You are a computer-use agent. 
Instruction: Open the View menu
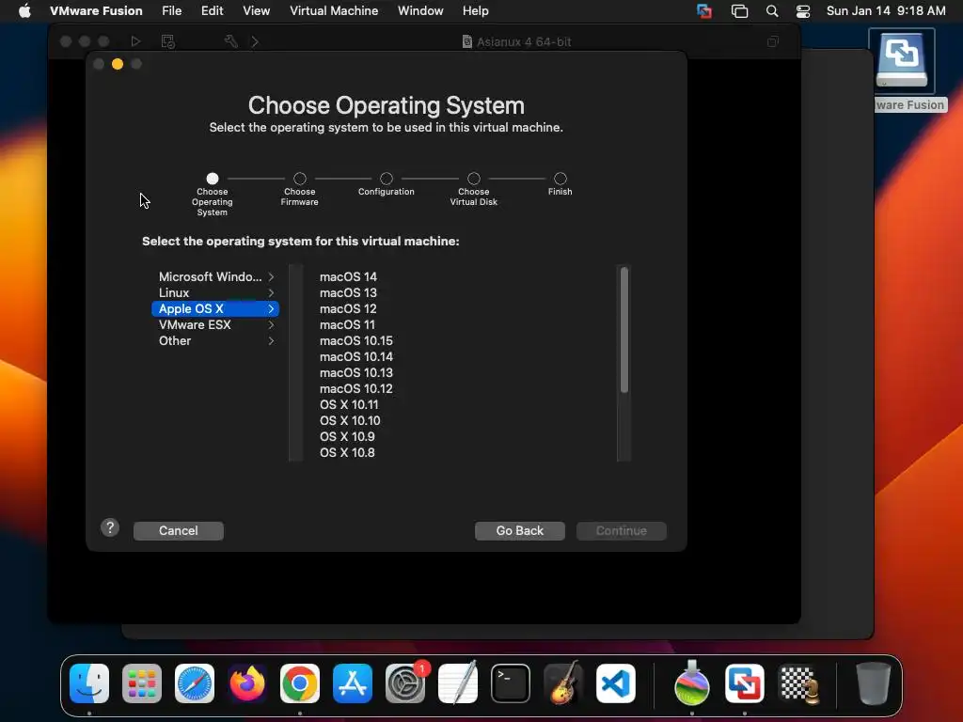(x=256, y=11)
